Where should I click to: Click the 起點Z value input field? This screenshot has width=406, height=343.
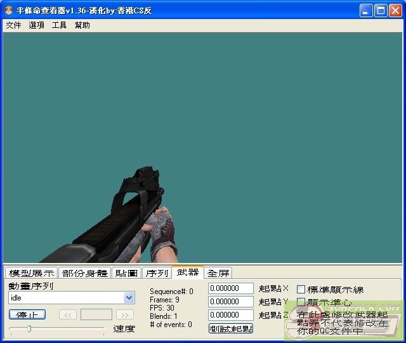231,315
